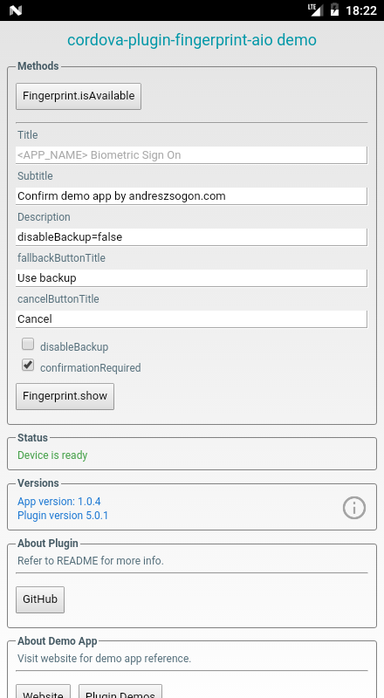Click the Subtitle text field
Image resolution: width=384 pixels, height=698 pixels.
pyautogui.click(x=191, y=196)
